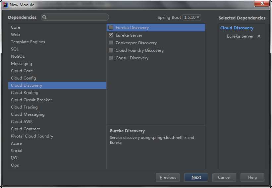Check the Eureka Discovery checkbox
The image size is (272, 188).
click(111, 27)
